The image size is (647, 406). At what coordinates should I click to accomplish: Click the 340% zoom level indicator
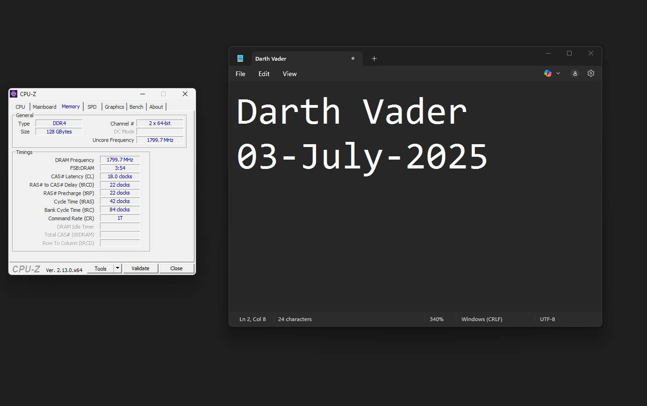coord(437,319)
